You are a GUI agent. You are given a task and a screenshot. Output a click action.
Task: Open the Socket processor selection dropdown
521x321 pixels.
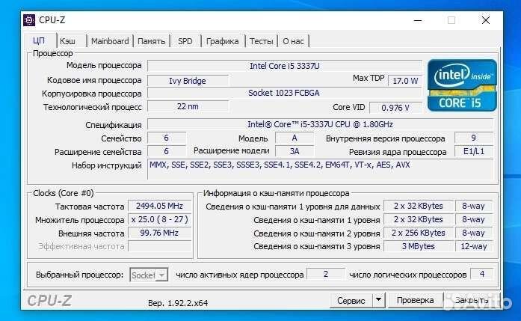(x=149, y=275)
